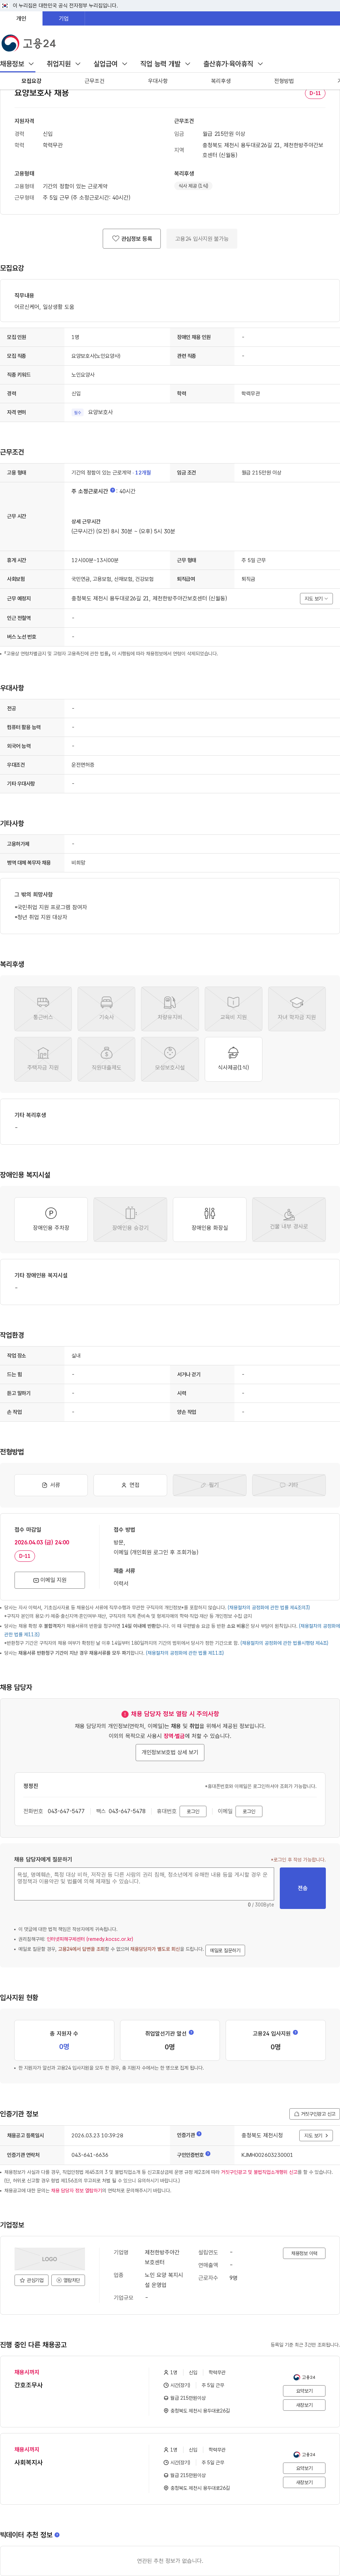
Task: Expand the 직업 능력 개발 menu
Action: click(165, 64)
